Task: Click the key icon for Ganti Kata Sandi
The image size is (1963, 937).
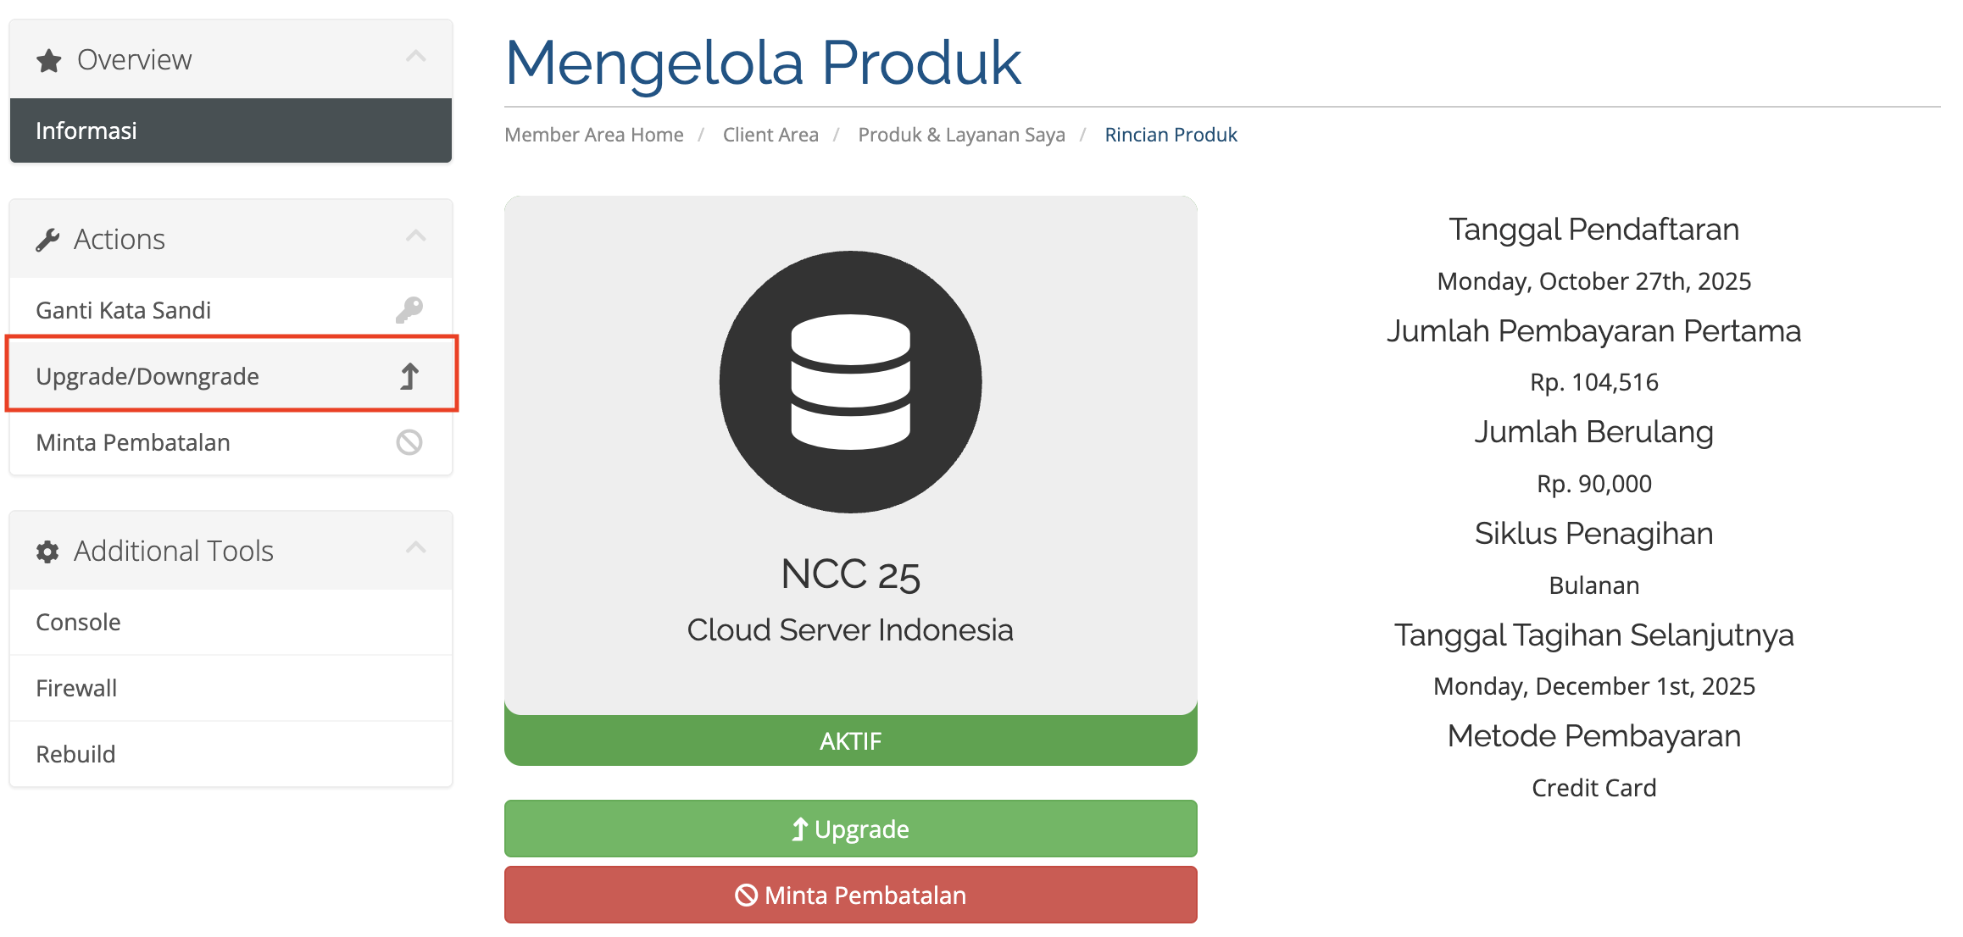Action: [409, 310]
